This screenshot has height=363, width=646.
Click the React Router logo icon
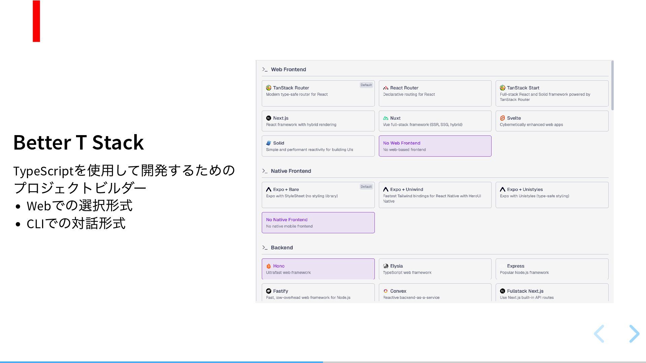click(x=386, y=88)
